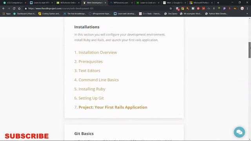The image size is (251, 141).
Task: Show more bookmarks with the overflow chevron
Action: pyautogui.click(x=247, y=14)
